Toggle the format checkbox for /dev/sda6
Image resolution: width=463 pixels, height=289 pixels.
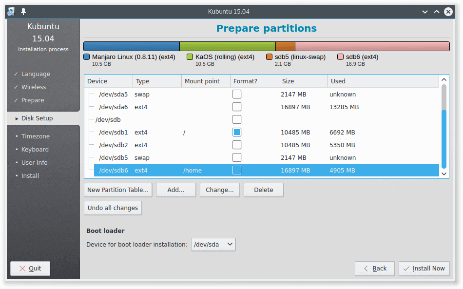(237, 107)
